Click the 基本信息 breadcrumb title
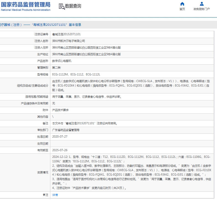217x200 pixels. (x=75, y=25)
